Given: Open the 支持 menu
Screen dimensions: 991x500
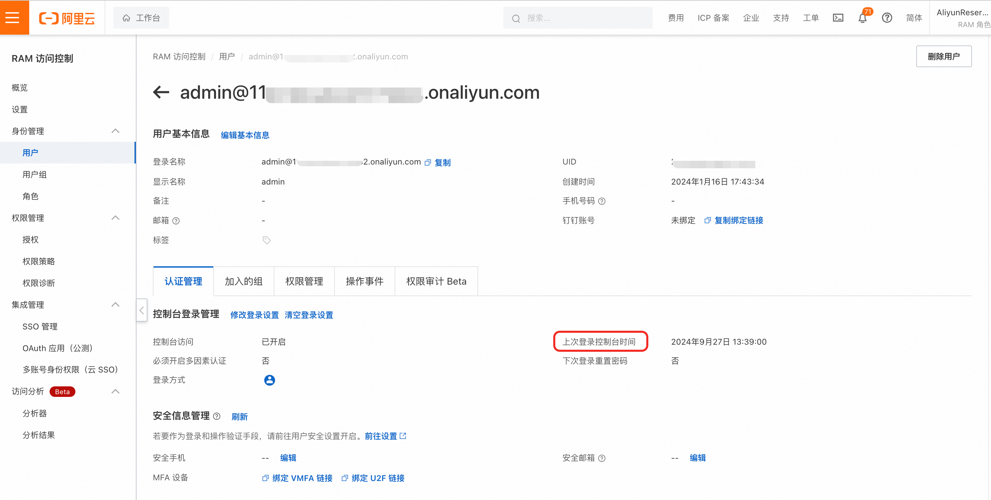Looking at the screenshot, I should 781,18.
